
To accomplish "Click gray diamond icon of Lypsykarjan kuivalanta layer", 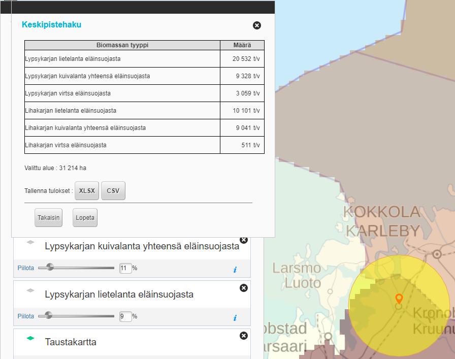I will [30, 242].
